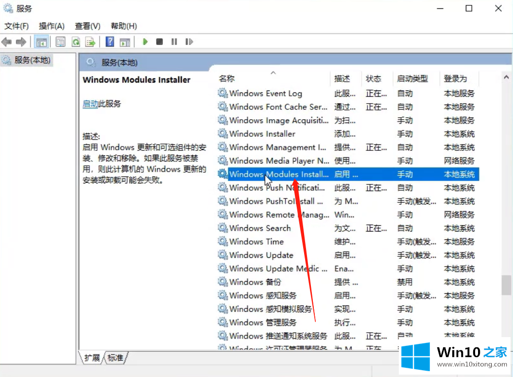
Task: Click the 启动 link to start service
Action: point(90,104)
